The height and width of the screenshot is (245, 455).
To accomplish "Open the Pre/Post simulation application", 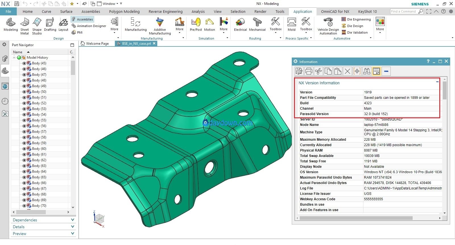I will click(x=196, y=25).
